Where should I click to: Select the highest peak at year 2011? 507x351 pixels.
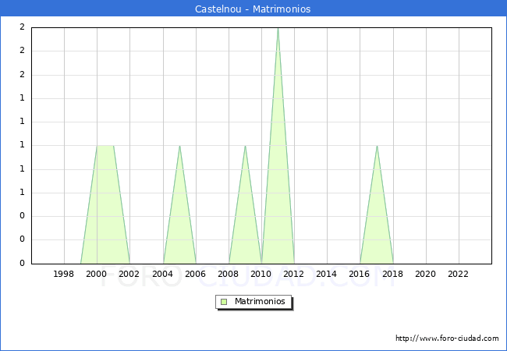278,29
